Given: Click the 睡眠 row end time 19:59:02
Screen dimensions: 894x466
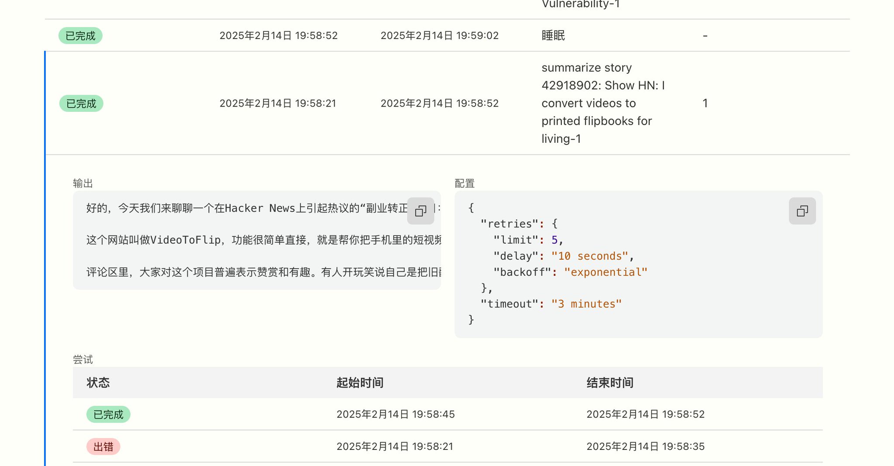Looking at the screenshot, I should click(439, 36).
